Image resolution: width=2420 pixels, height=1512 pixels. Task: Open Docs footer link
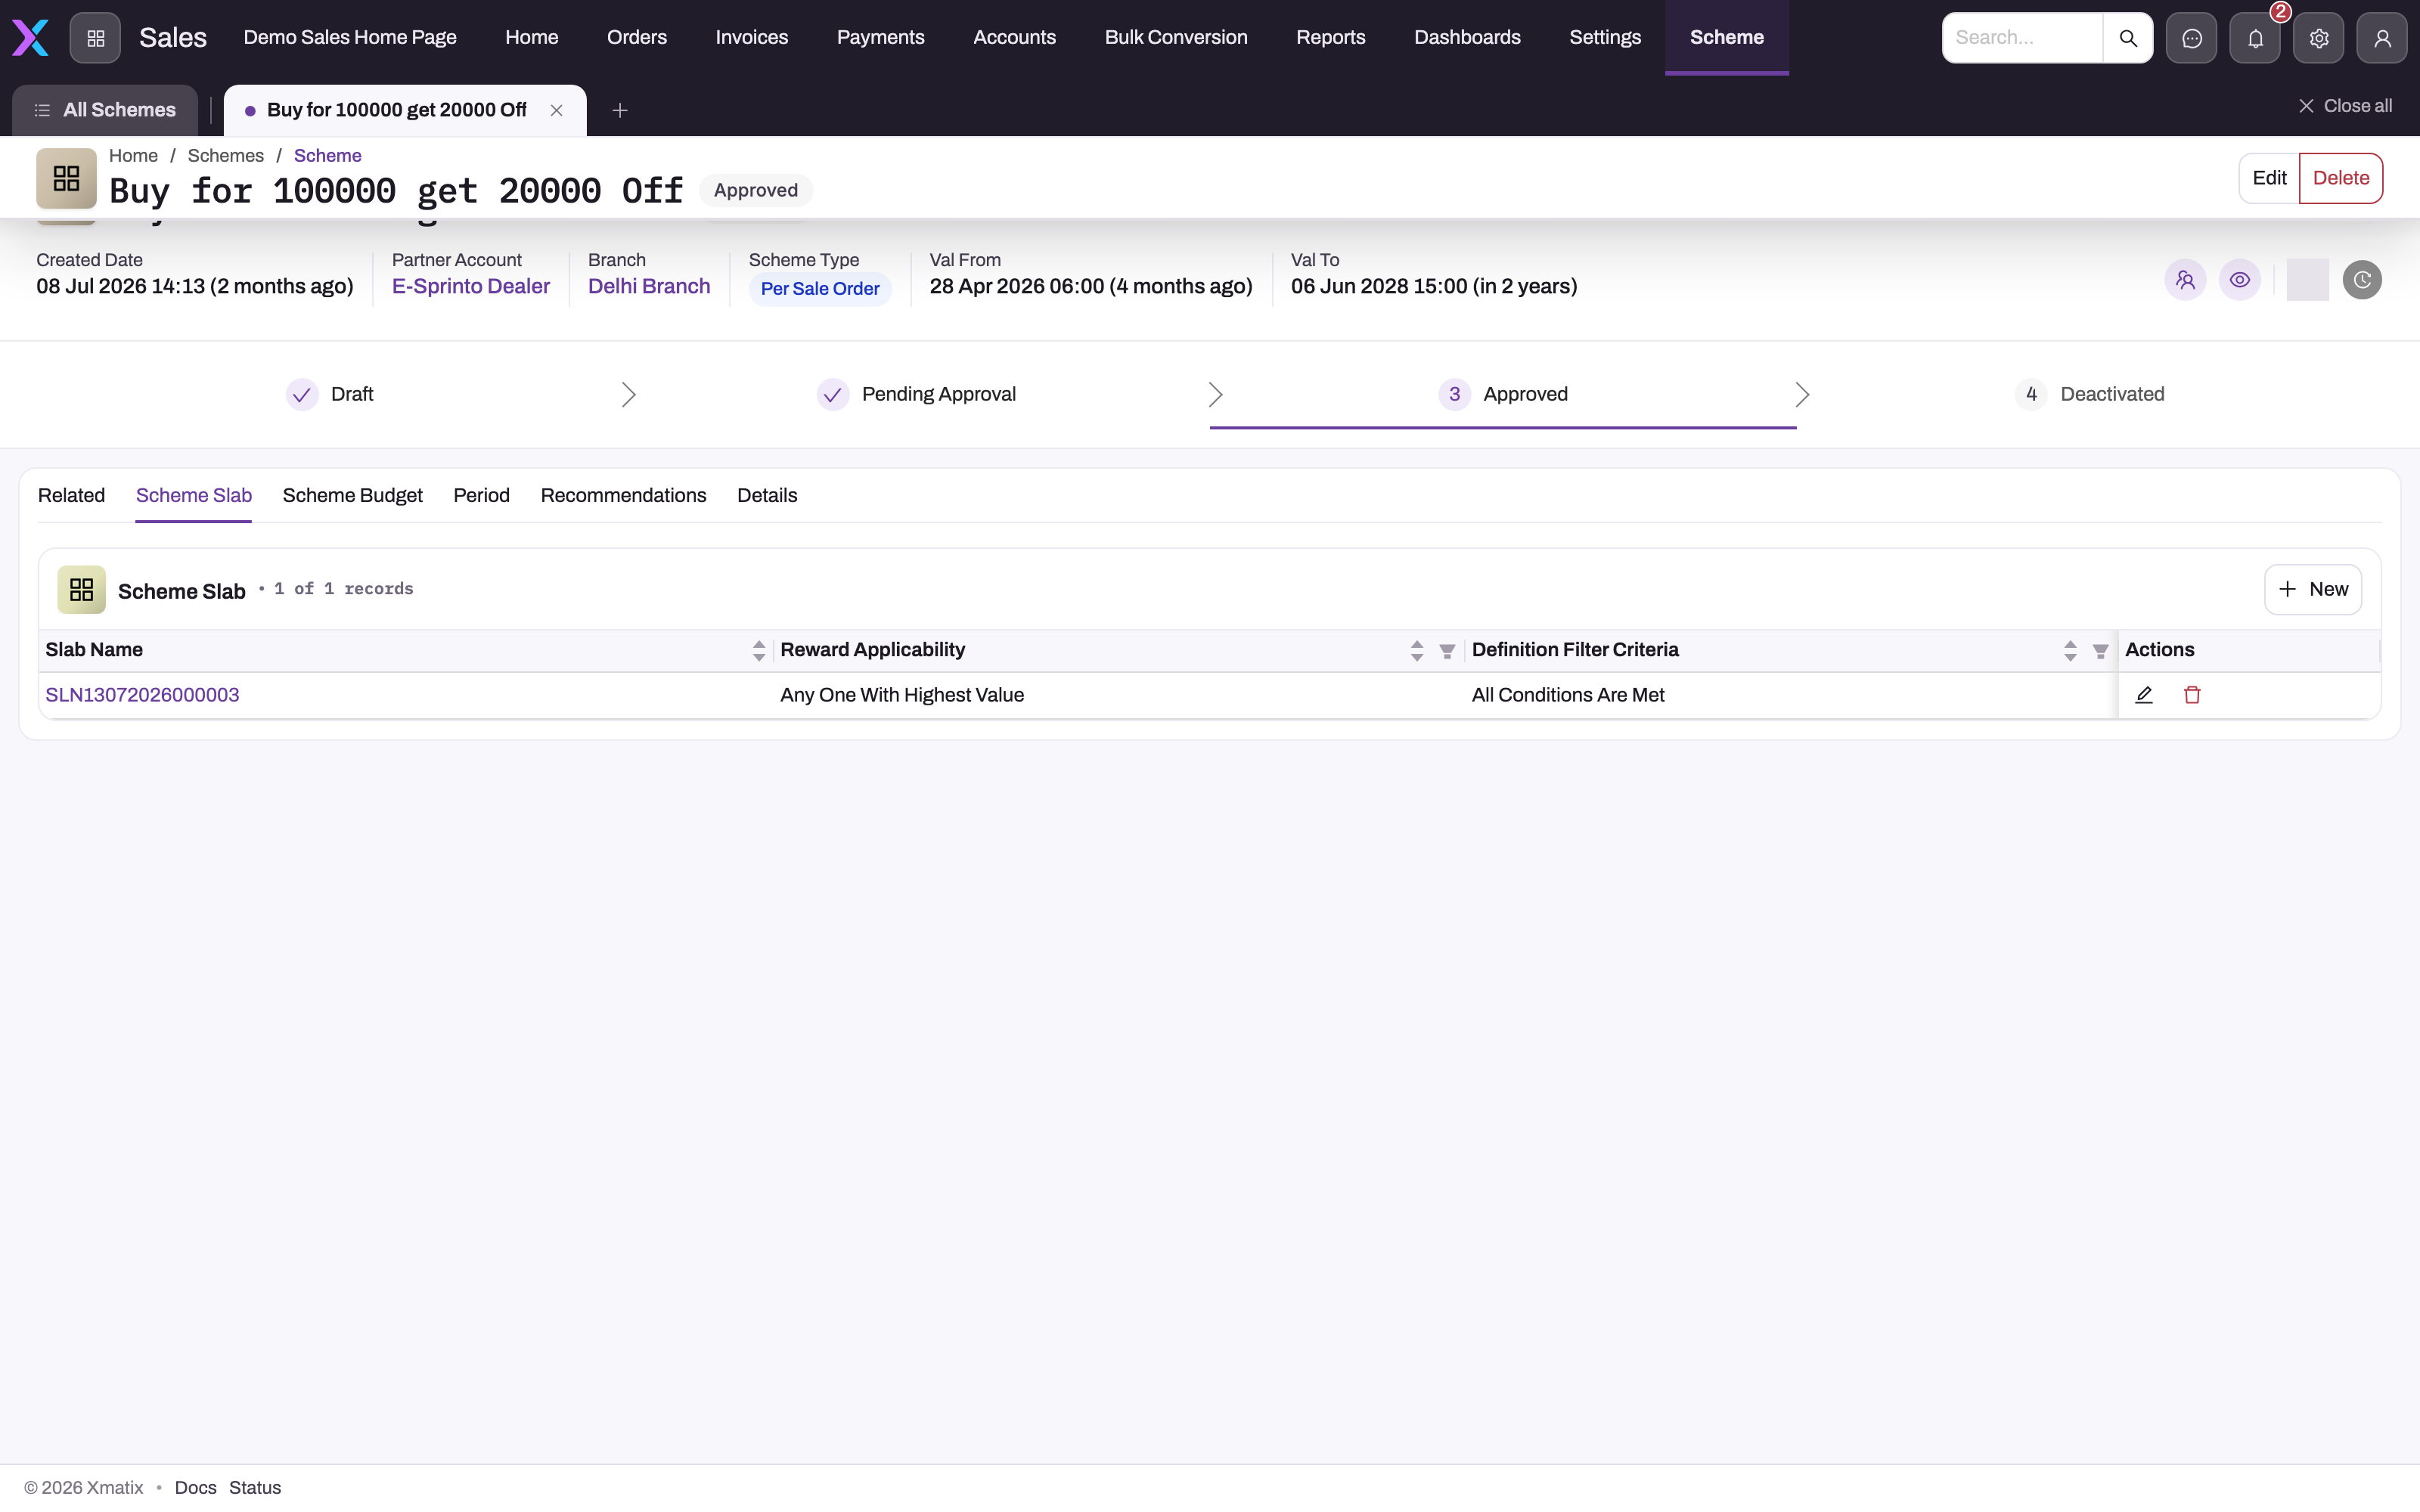click(195, 1488)
